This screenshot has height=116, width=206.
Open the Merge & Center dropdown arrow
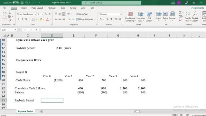[95, 19]
